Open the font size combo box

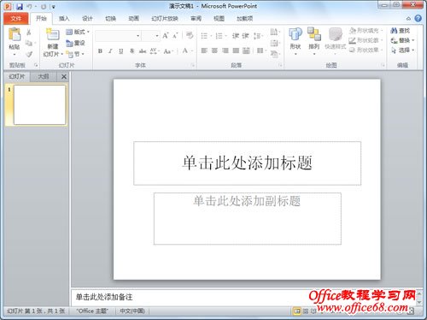pyautogui.click(x=150, y=36)
